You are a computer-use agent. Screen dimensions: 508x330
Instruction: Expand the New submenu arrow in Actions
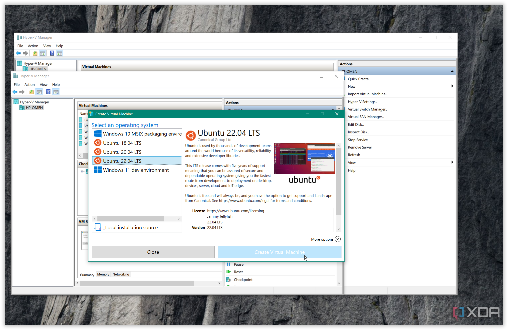click(x=452, y=86)
